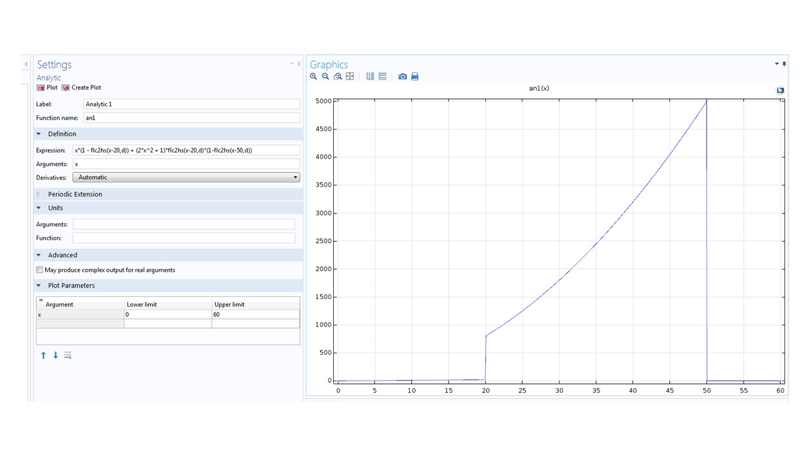
Task: Collapse the Plot Parameters section
Action: 39,286
